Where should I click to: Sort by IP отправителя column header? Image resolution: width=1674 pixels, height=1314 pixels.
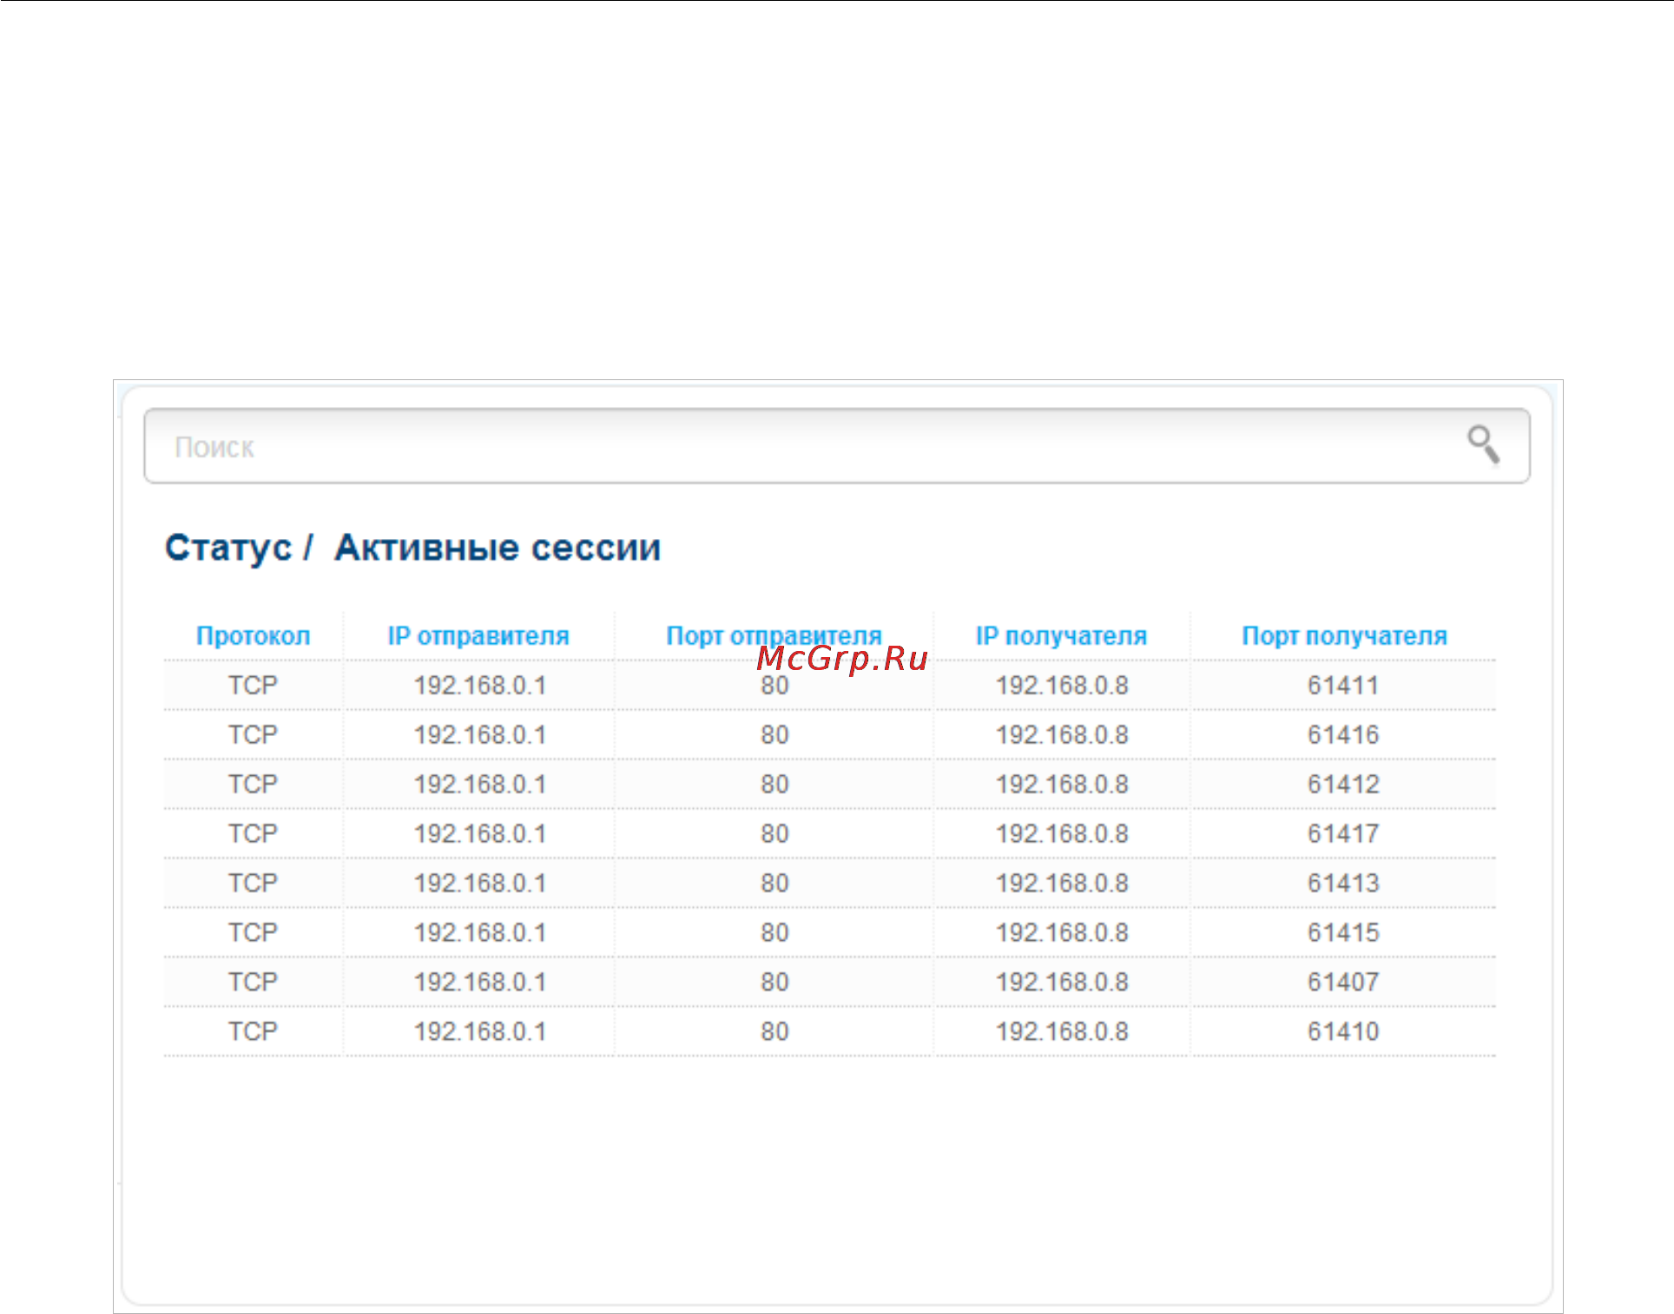(x=478, y=636)
